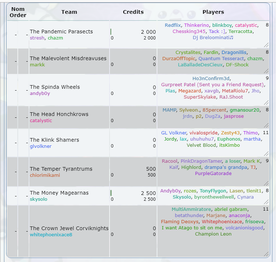Click resize handle of Spinda Wheels players box

[x=266, y=103]
